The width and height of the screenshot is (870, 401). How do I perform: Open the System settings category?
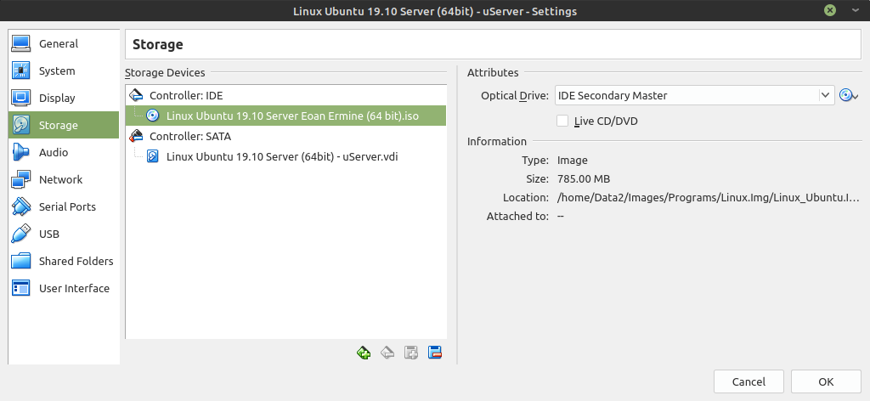tap(63, 71)
